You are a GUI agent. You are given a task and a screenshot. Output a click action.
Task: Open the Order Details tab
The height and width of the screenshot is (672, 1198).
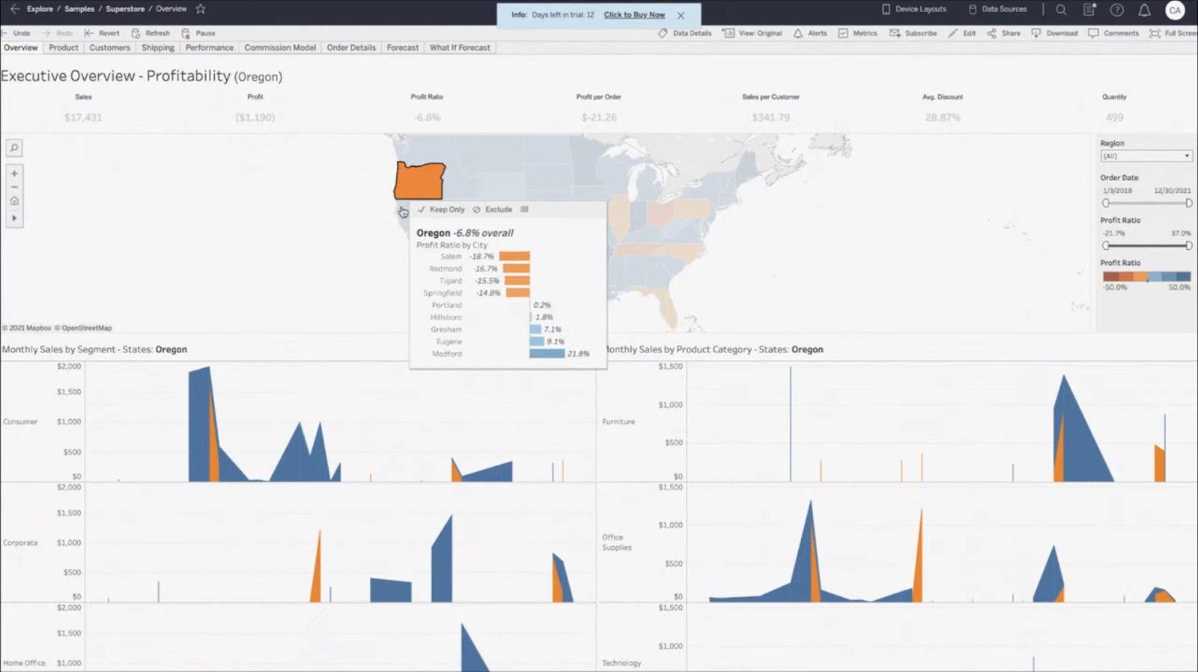tap(351, 47)
